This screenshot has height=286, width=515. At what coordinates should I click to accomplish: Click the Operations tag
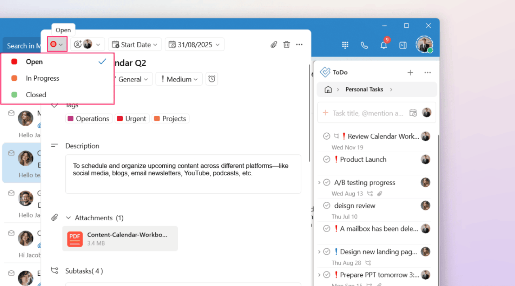[x=89, y=119]
